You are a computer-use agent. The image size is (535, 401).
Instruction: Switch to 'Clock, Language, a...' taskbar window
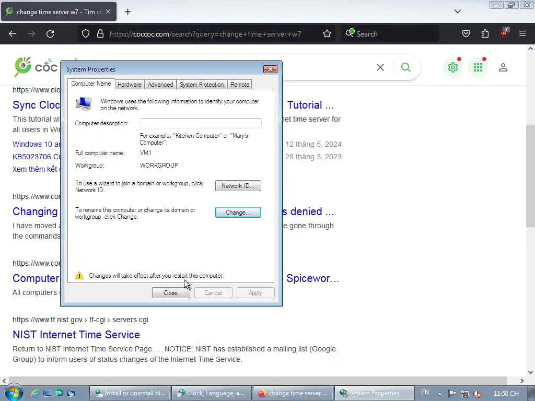coord(212,393)
